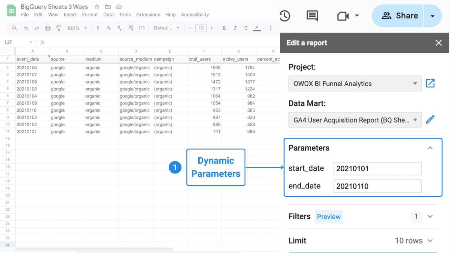Open the Meet camera dropdown arrow
This screenshot has height=253, width=450.
point(357,15)
